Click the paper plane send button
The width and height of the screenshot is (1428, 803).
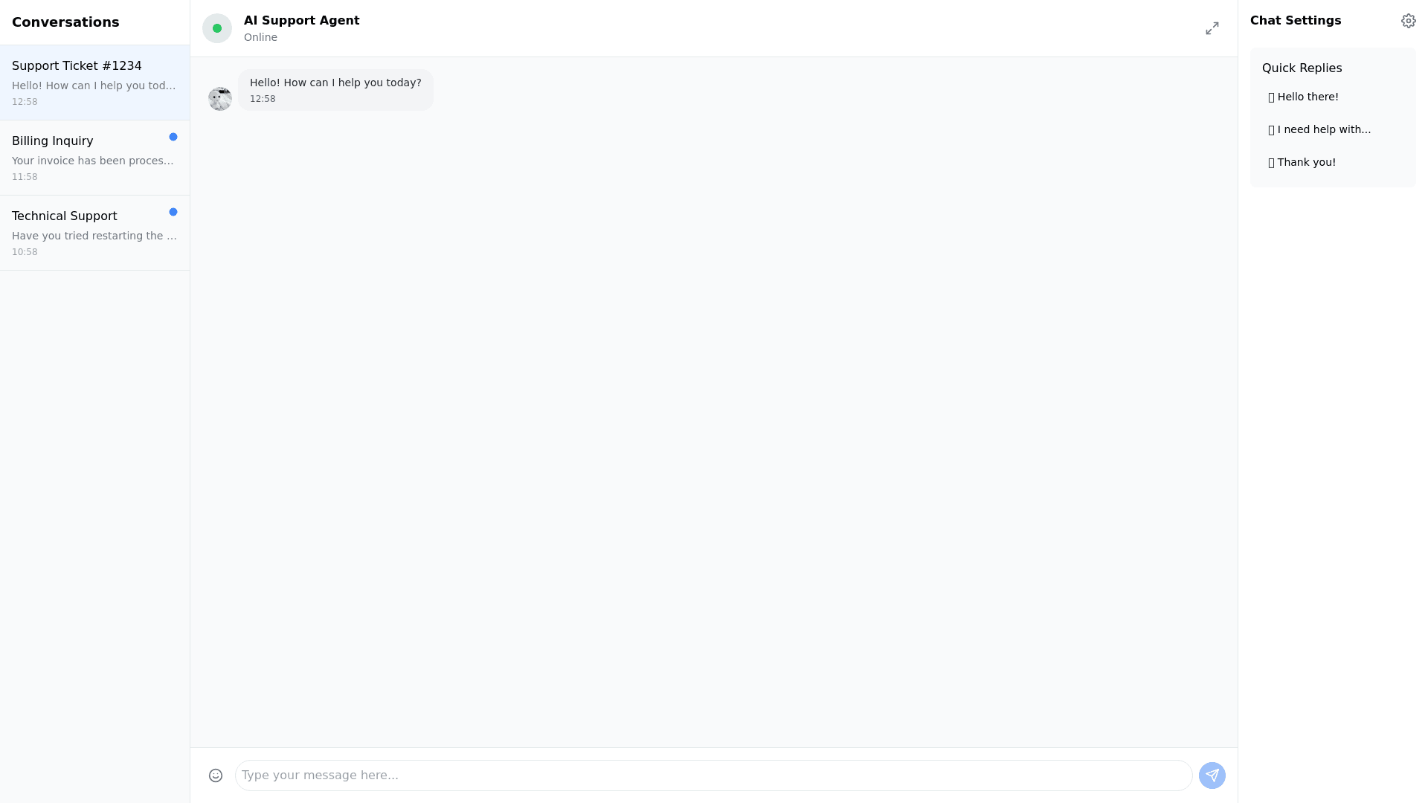point(1212,775)
